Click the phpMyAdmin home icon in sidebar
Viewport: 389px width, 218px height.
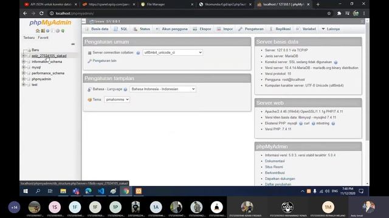[x=38, y=31]
